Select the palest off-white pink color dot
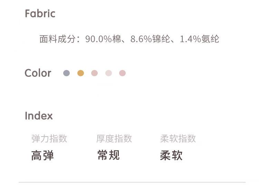This screenshot has height=190, width=259. [x=108, y=73]
